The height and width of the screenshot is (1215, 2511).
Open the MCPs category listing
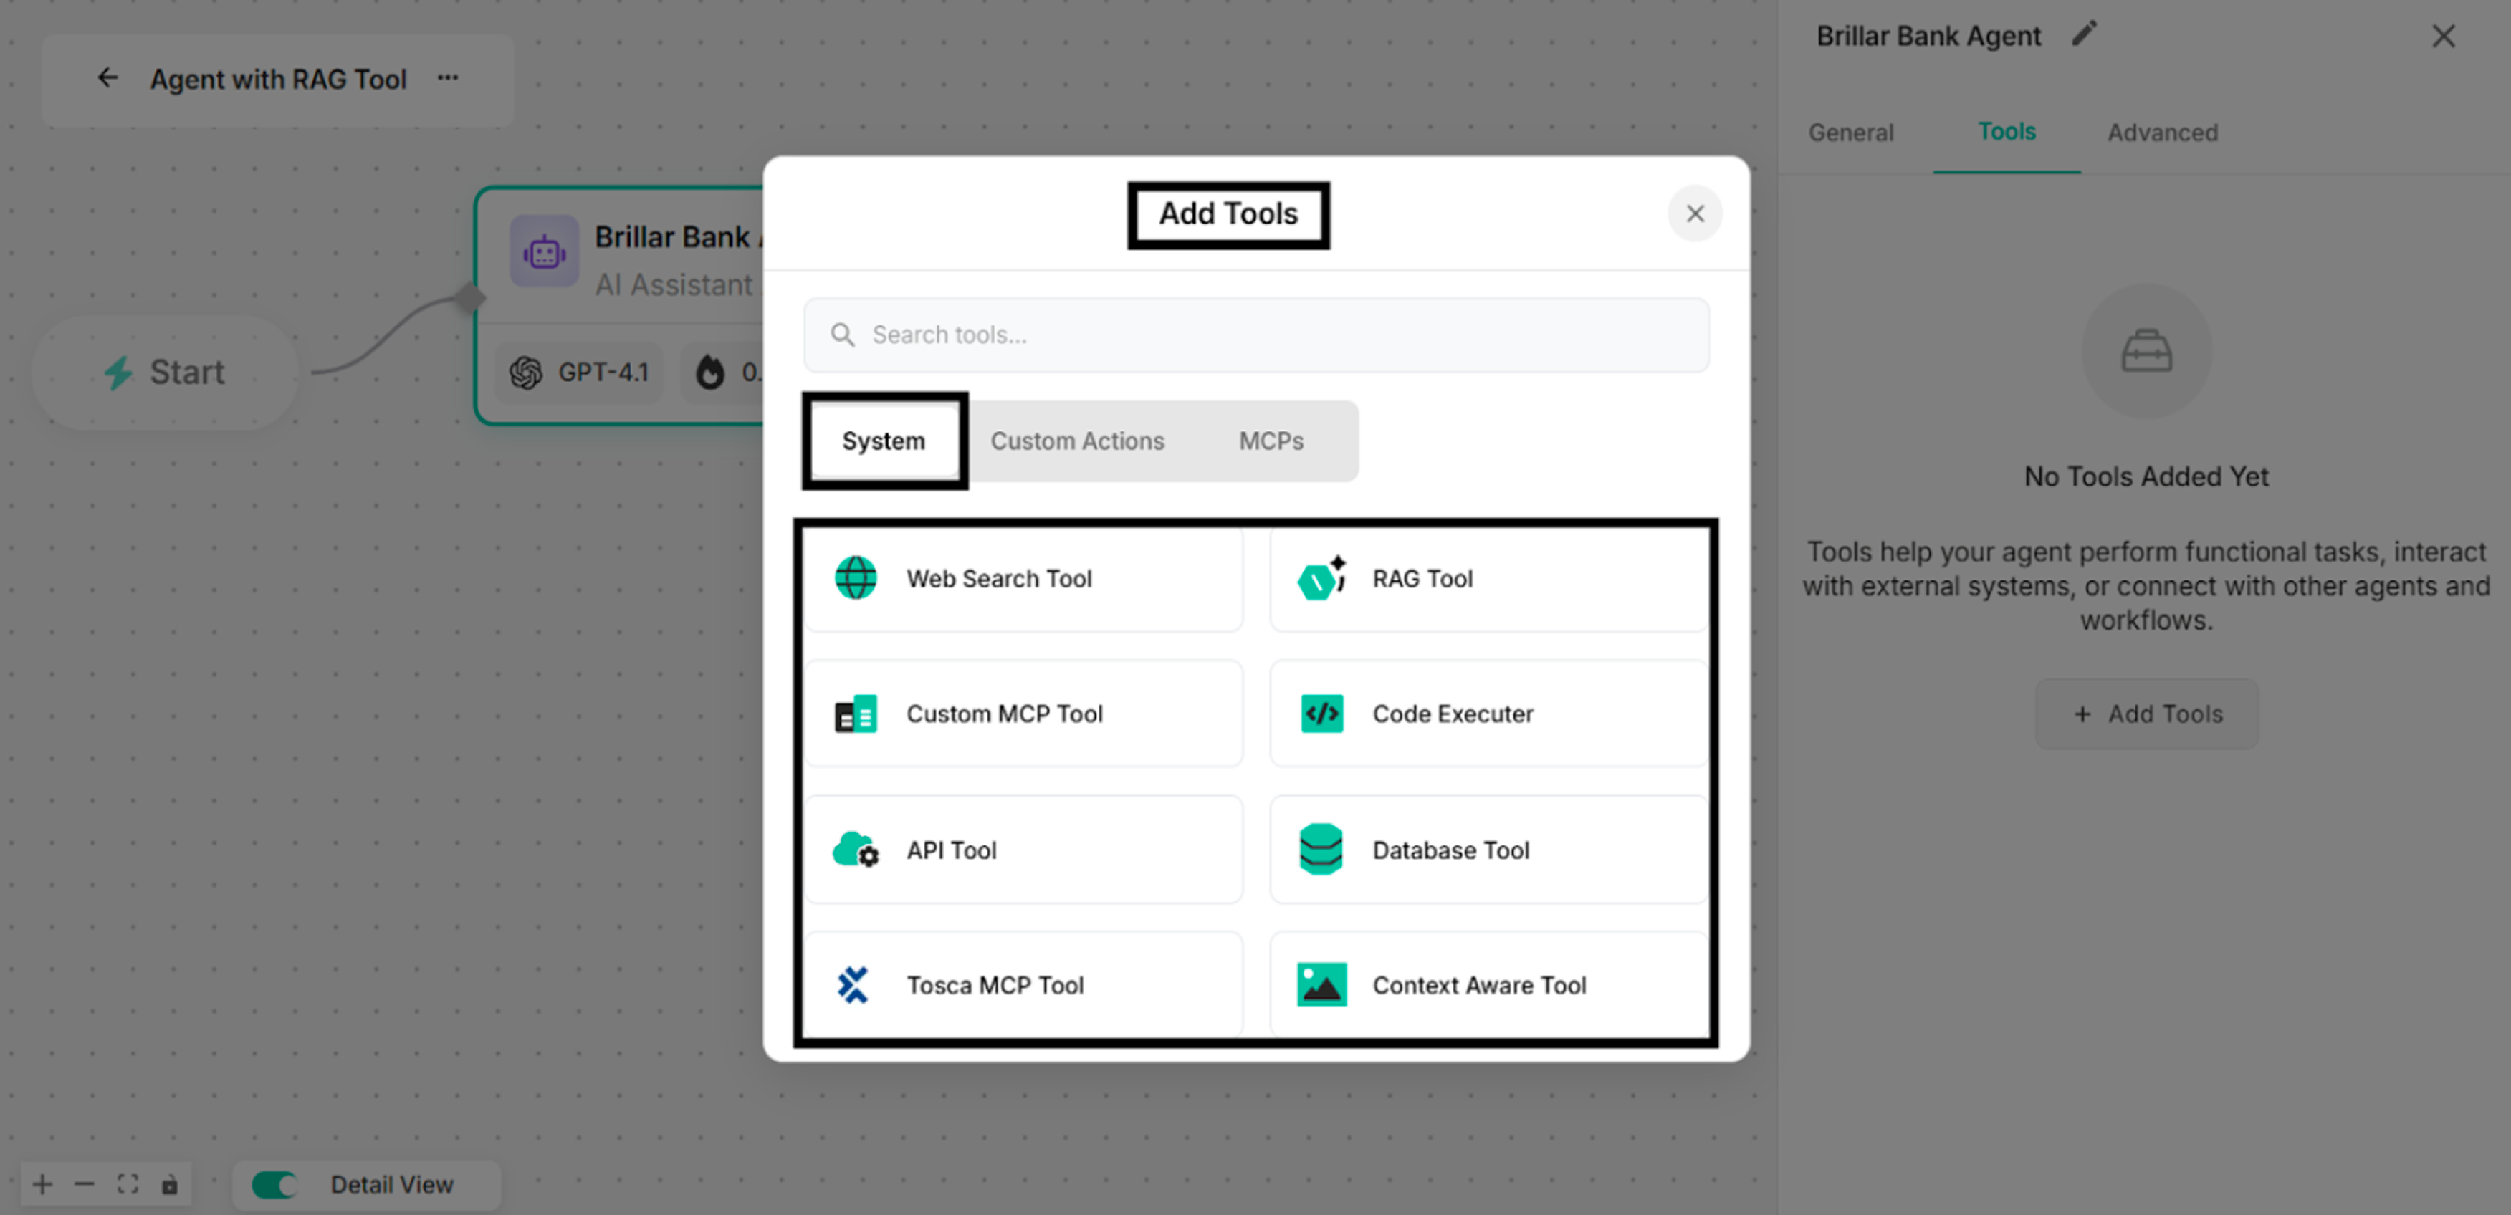(x=1270, y=441)
